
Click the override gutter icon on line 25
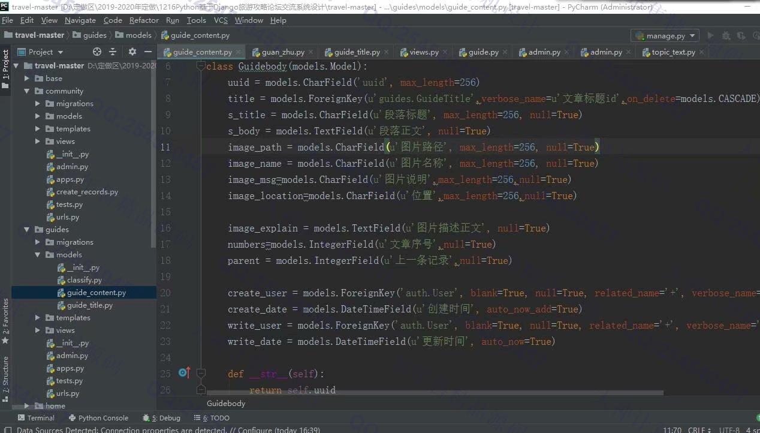(184, 373)
